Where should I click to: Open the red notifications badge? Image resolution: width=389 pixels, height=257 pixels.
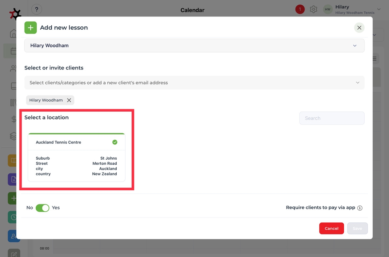click(300, 10)
